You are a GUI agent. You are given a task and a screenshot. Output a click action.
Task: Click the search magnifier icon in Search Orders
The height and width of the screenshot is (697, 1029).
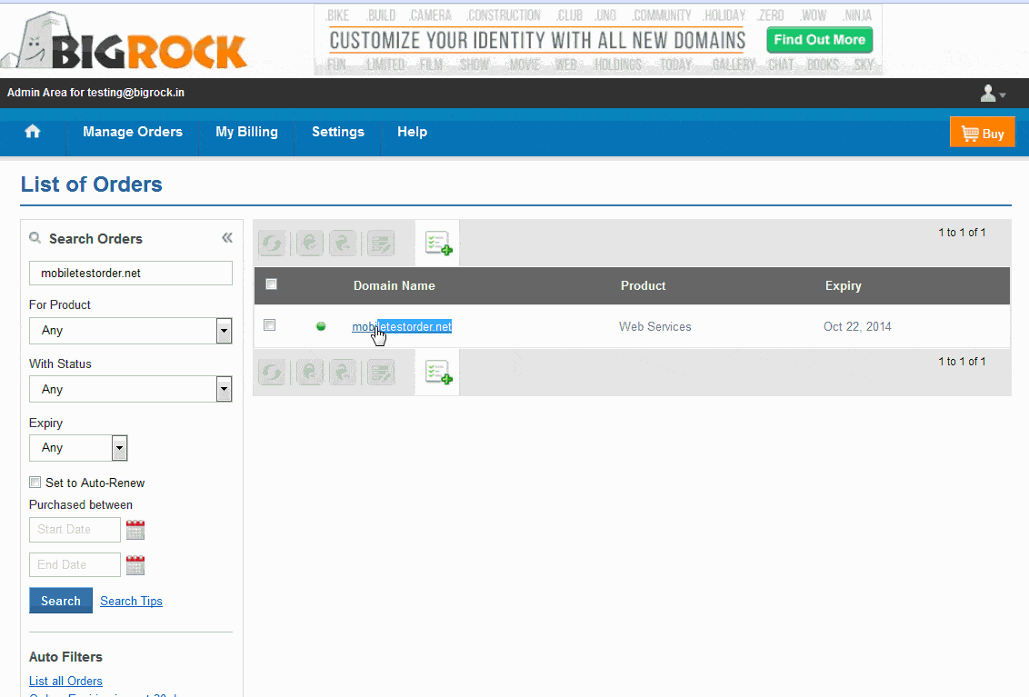click(35, 238)
